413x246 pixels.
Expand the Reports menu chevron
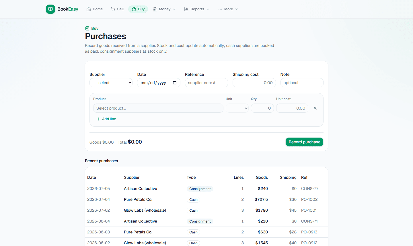coord(208,9)
